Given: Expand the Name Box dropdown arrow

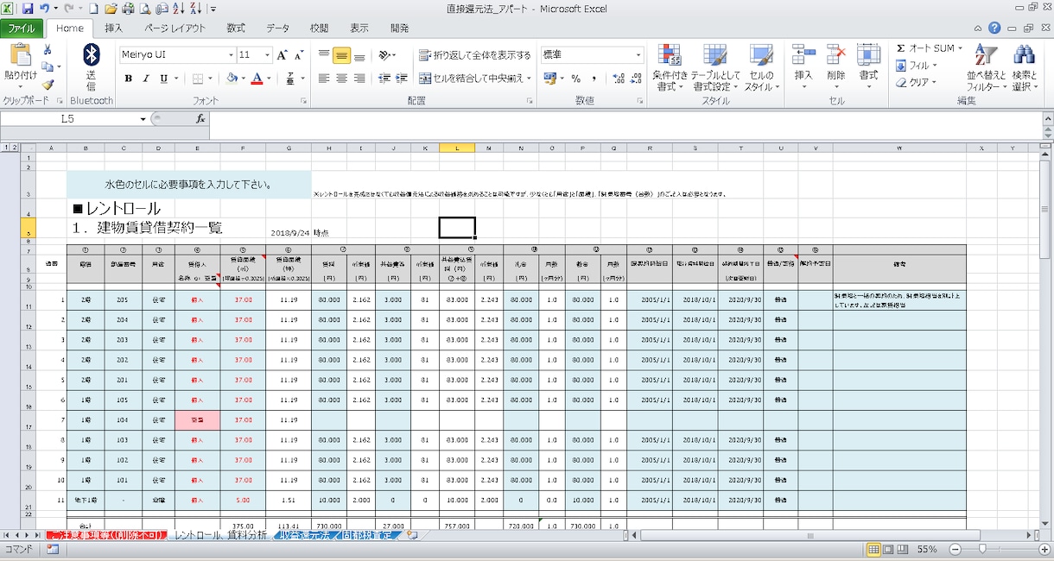Looking at the screenshot, I should click(x=143, y=119).
